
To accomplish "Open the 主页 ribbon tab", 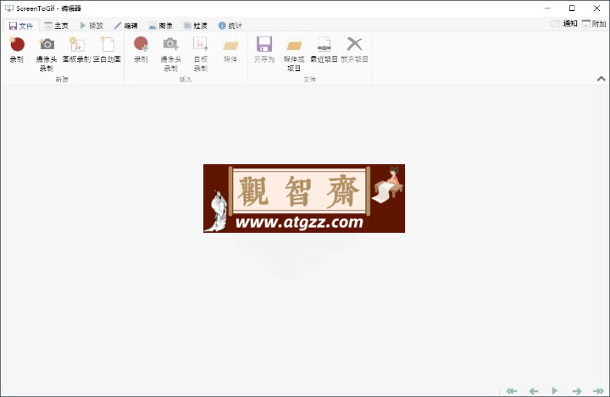I will 57,25.
